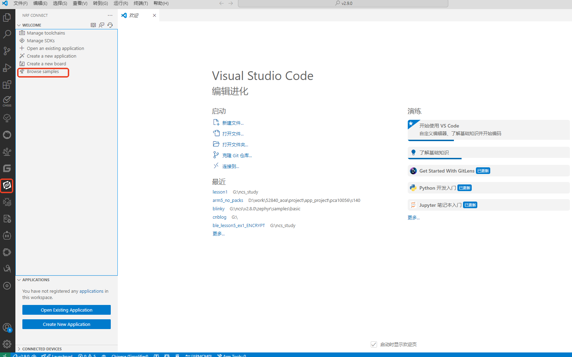Click the Create New Application button

[66, 324]
